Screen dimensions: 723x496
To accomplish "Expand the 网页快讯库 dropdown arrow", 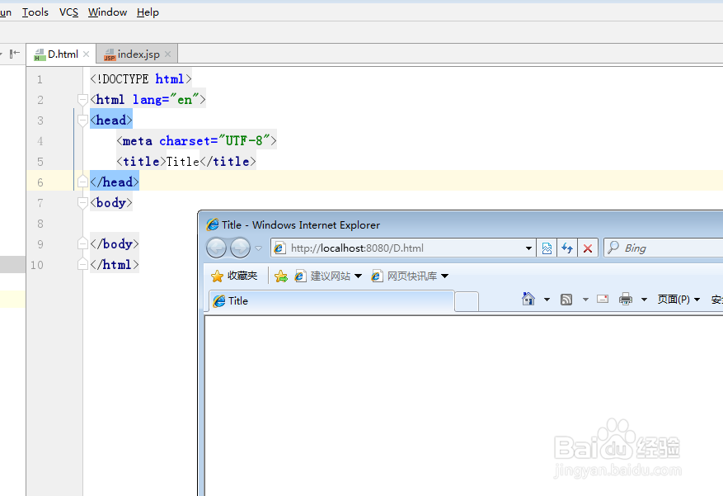I will 445,276.
